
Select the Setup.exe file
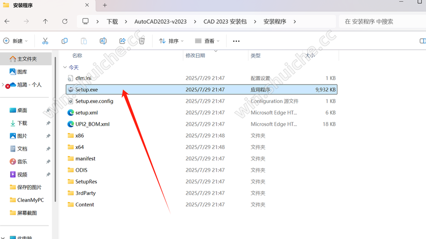pos(201,89)
